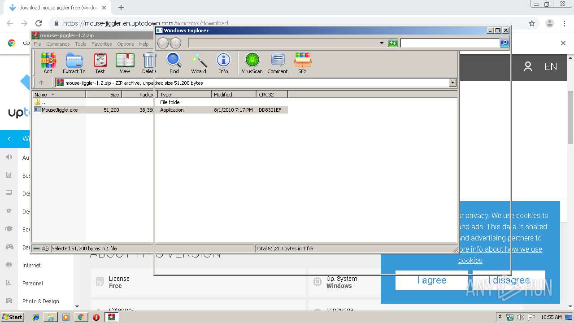Click the I agree cookie button
The image size is (574, 323).
(x=432, y=280)
